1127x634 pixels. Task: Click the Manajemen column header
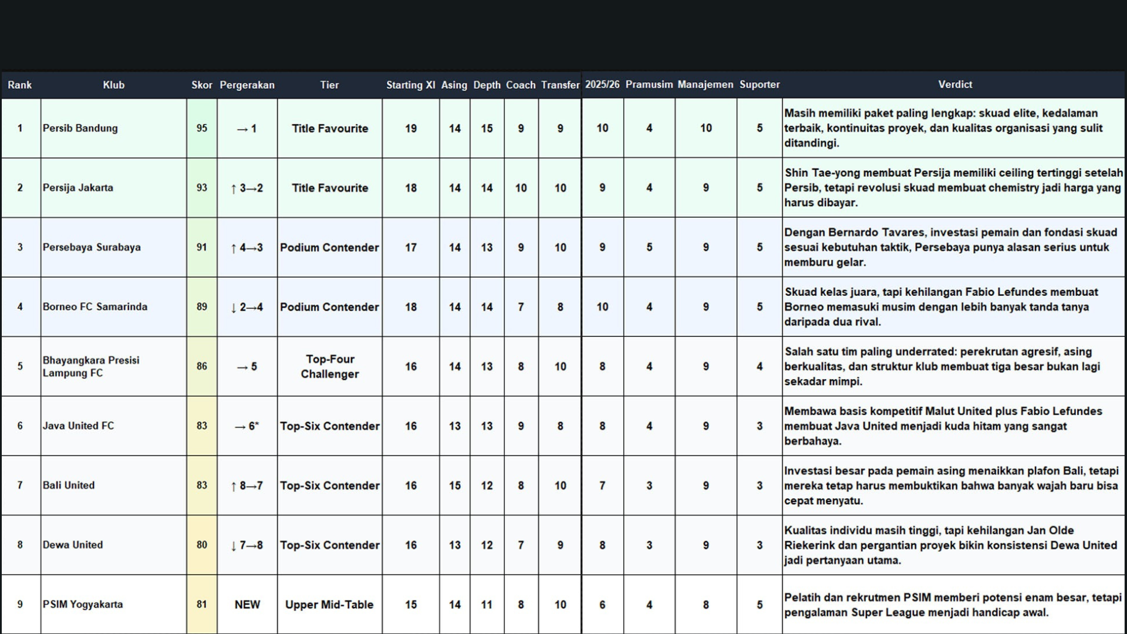[x=706, y=85]
